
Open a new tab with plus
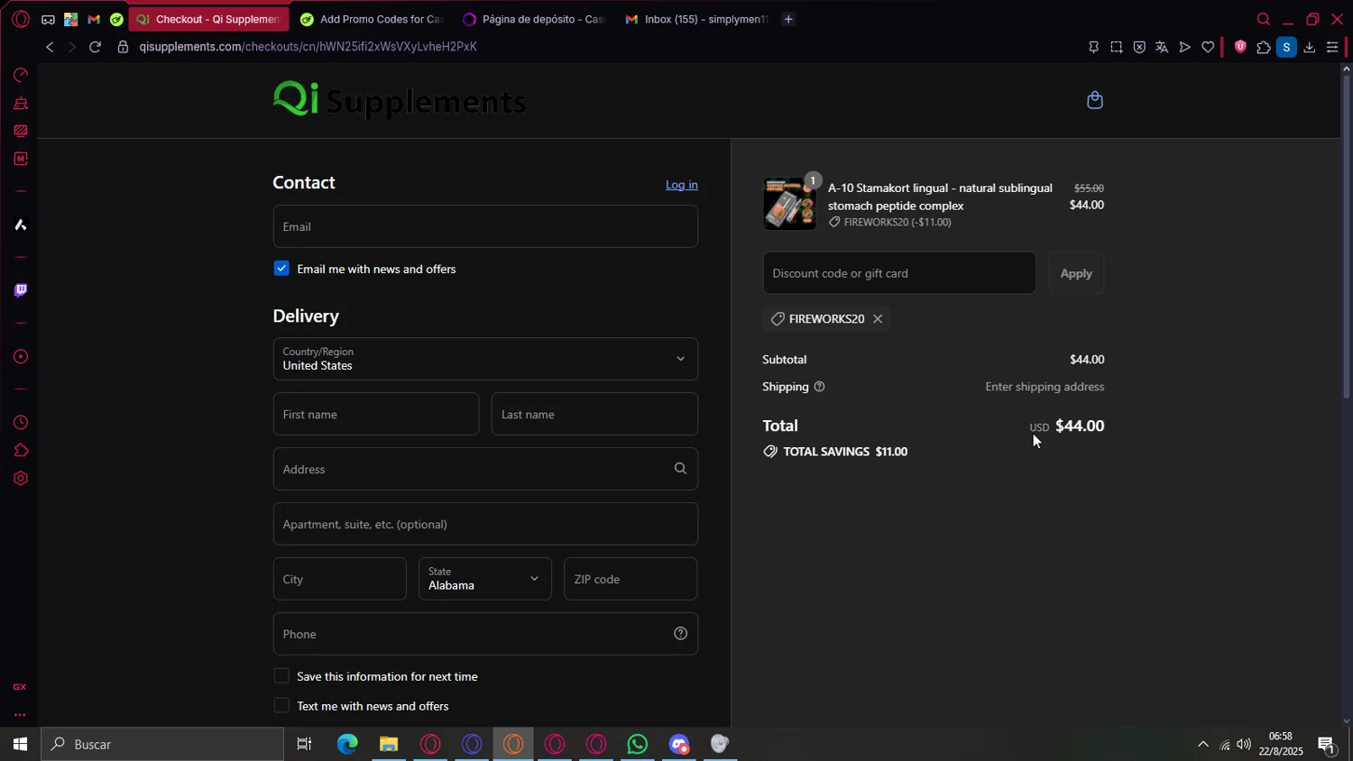click(x=788, y=19)
